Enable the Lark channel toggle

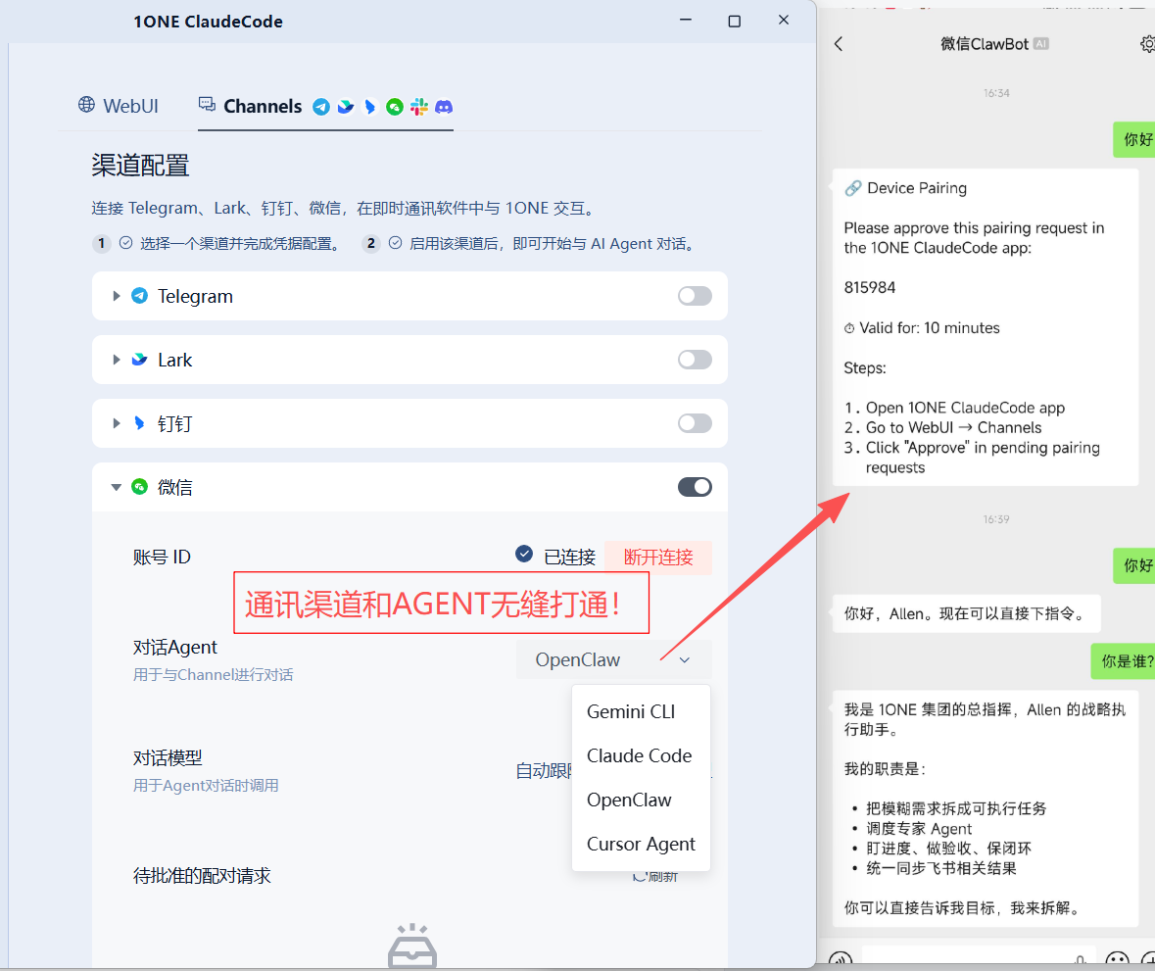(x=695, y=360)
